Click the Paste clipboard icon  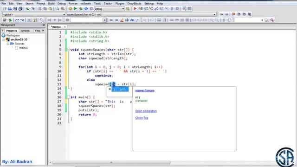[x=50, y=9]
